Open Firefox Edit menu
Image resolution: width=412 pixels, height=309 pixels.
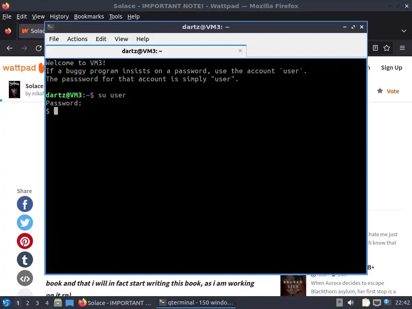(x=22, y=16)
